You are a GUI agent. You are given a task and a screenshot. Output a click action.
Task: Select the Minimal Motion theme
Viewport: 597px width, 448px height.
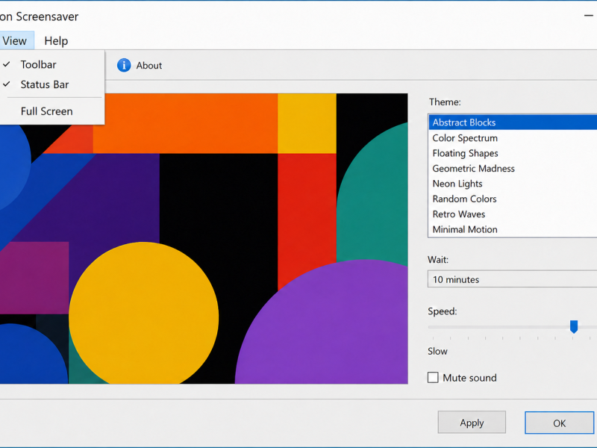tap(513, 229)
